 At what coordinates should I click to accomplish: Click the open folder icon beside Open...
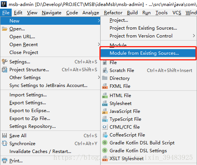(5, 29)
